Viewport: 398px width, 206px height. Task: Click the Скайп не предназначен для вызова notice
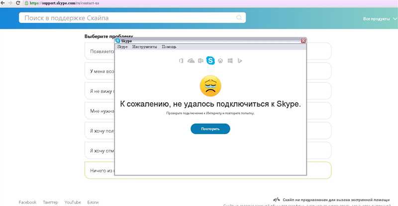[336, 200]
